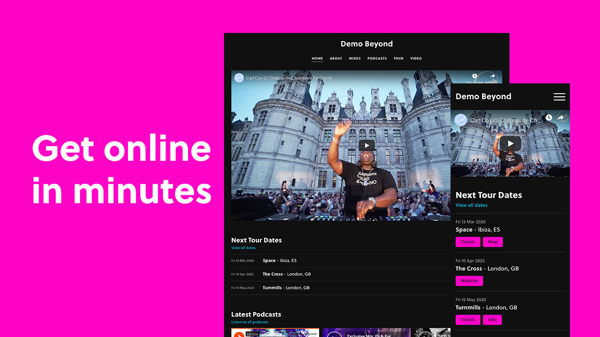Navigate to the About section

click(x=336, y=58)
